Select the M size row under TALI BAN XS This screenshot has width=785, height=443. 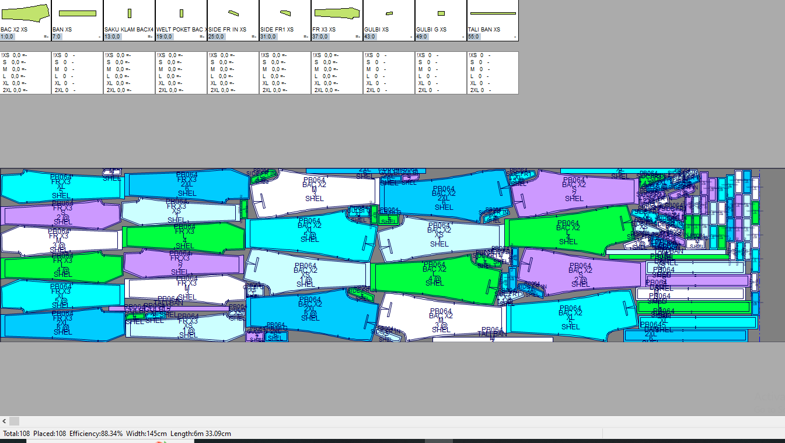(x=477, y=69)
